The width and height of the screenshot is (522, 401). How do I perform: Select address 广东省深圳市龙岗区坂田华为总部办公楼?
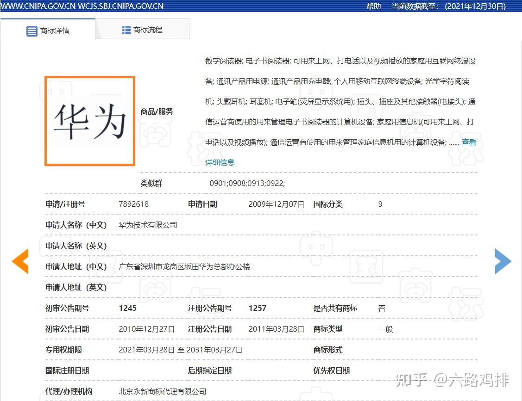[x=184, y=267]
